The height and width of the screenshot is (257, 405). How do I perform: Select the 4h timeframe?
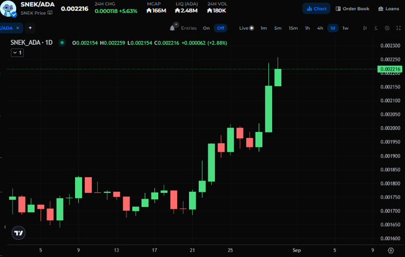(x=320, y=28)
